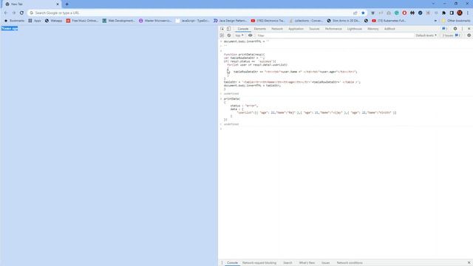Open the Apps shortcut in bookmarks bar
Image resolution: width=473 pixels, height=266 pixels.
pos(35,21)
